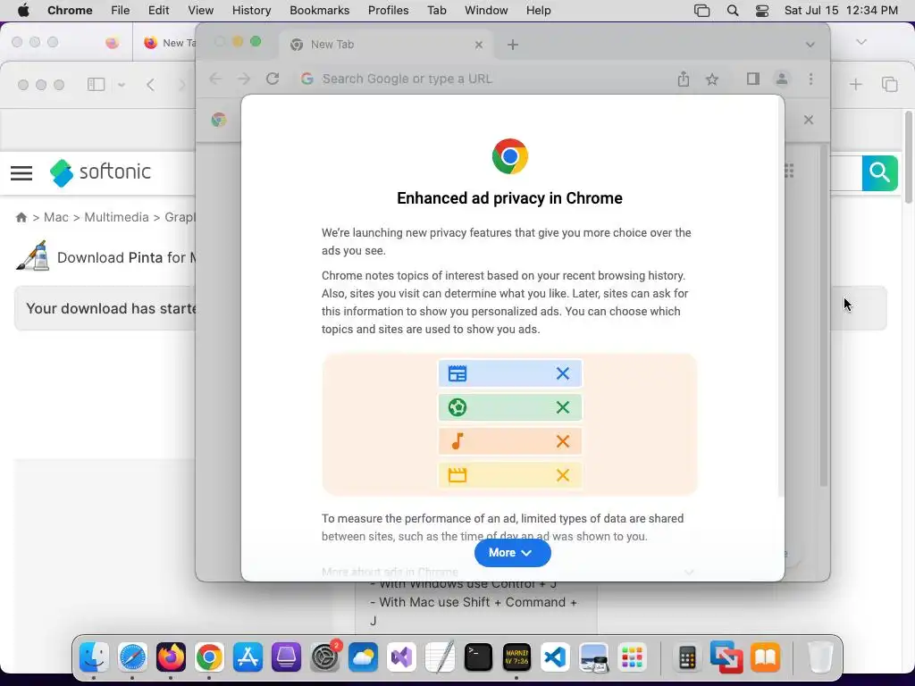Open Launchpad from the Dock
915x686 pixels.
(632, 657)
